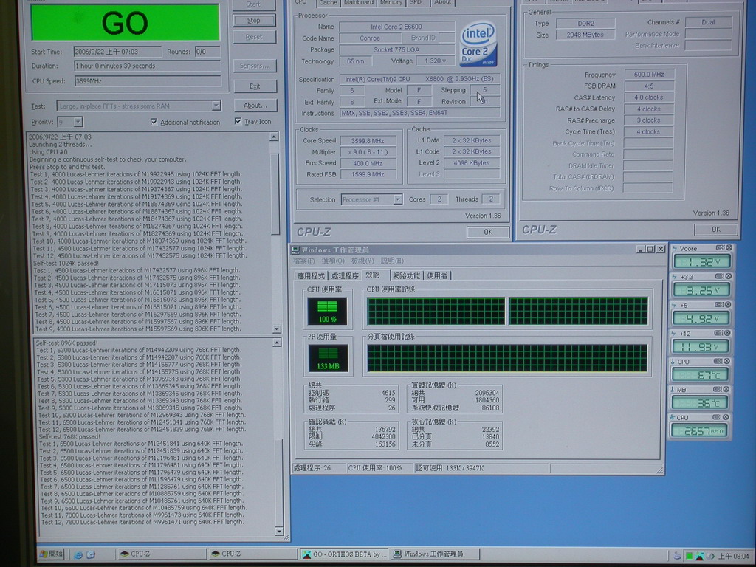Activate GO - ORTHOS BETA taskbar button
756x567 pixels.
(x=344, y=554)
